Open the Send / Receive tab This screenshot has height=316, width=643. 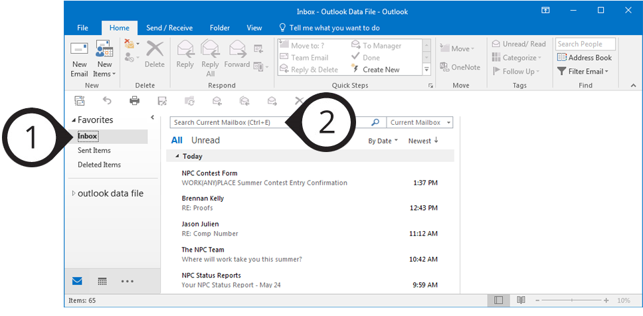169,28
